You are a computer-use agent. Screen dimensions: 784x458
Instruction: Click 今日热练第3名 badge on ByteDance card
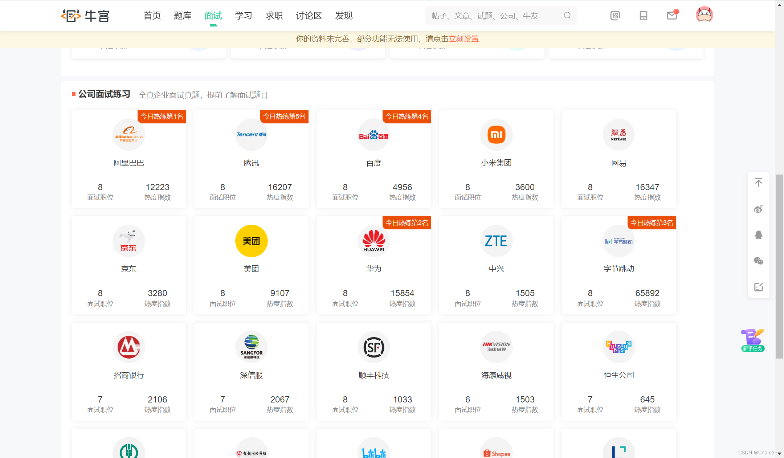point(652,223)
